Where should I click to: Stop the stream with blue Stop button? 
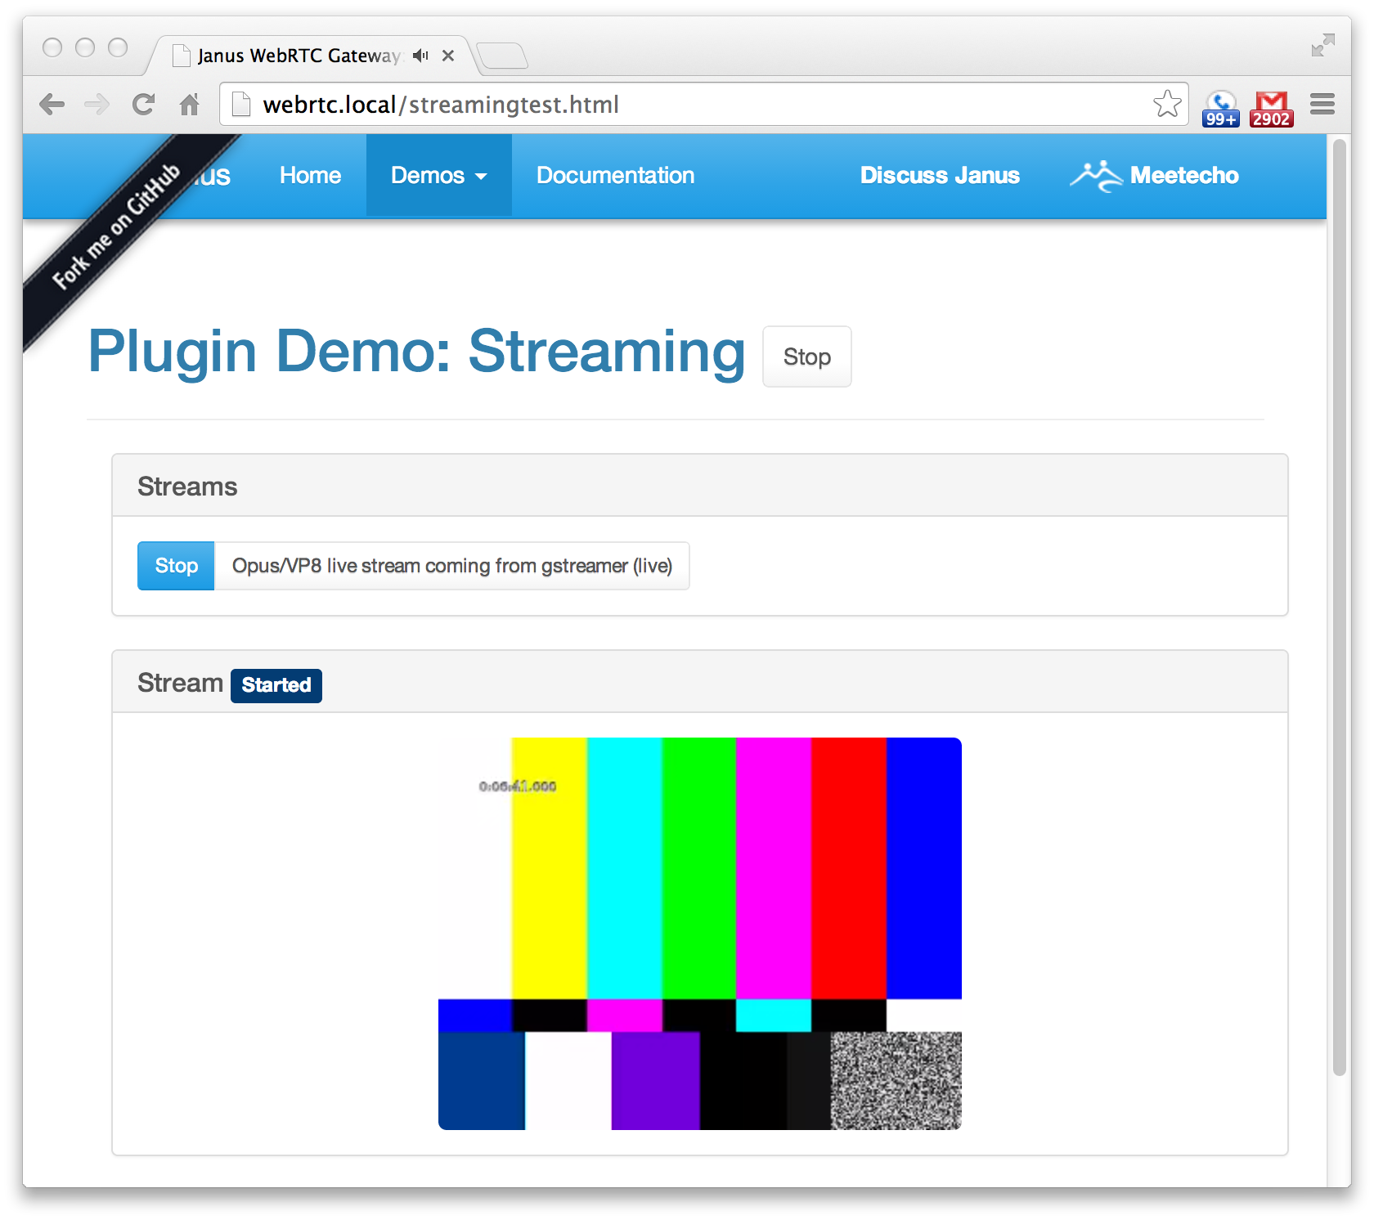coord(176,566)
